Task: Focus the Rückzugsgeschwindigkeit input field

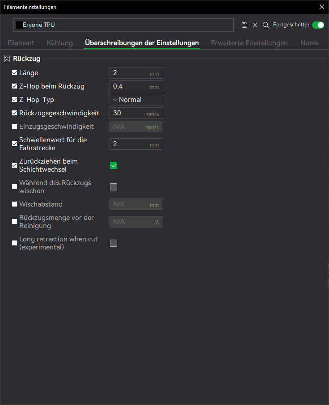Action: tap(128, 113)
